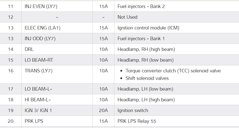Click the LO BEAM-RT fuse label

(39, 60)
